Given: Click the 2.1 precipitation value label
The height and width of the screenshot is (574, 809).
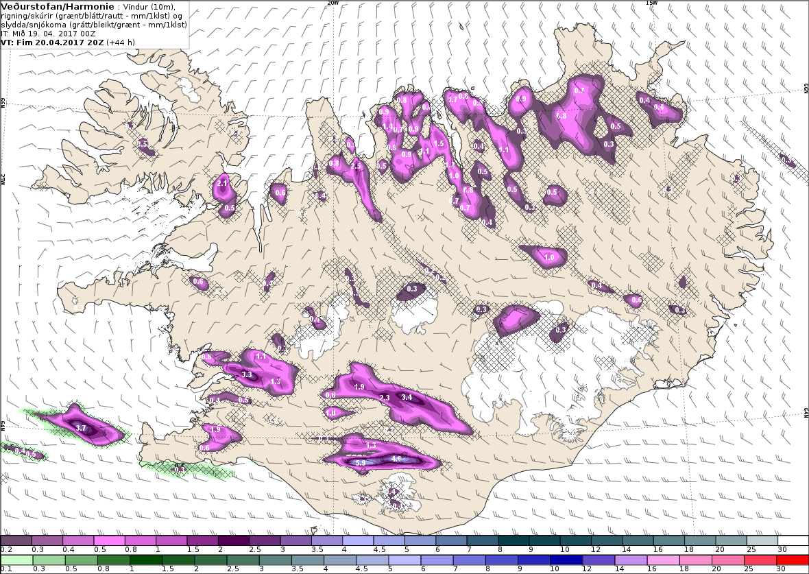Looking at the screenshot, I should (222, 183).
